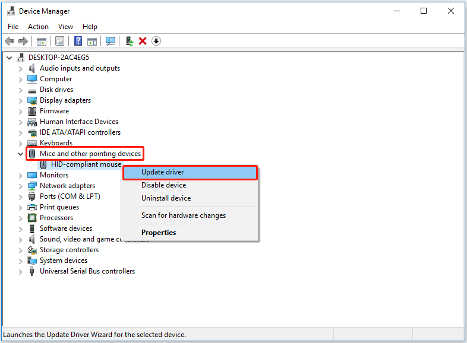Select the Storage controllers label

coord(69,250)
